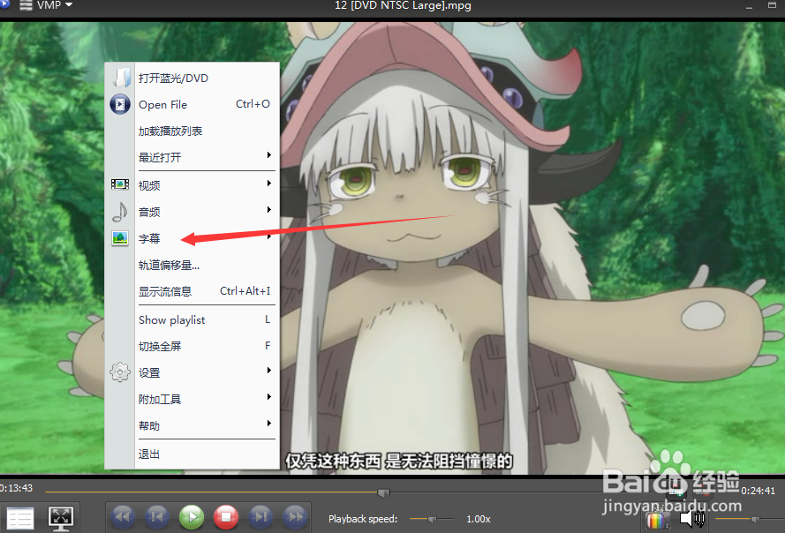
Task: Click the 视频 filmstrip icon
Action: pos(120,184)
